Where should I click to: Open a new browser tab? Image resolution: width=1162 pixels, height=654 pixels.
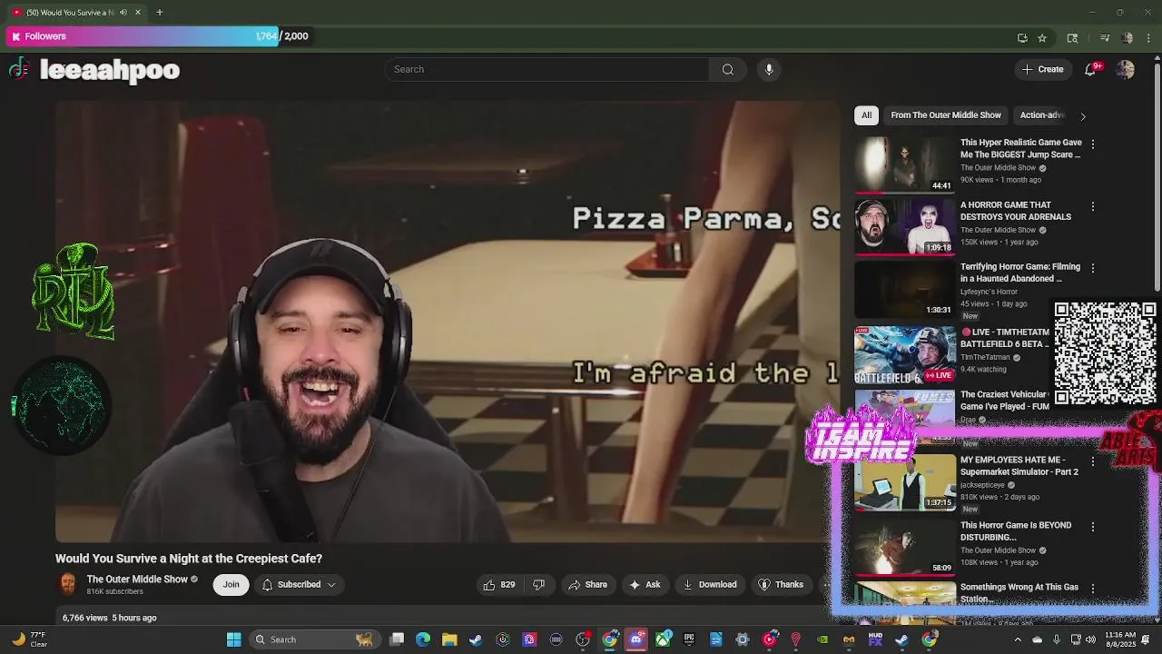(159, 12)
